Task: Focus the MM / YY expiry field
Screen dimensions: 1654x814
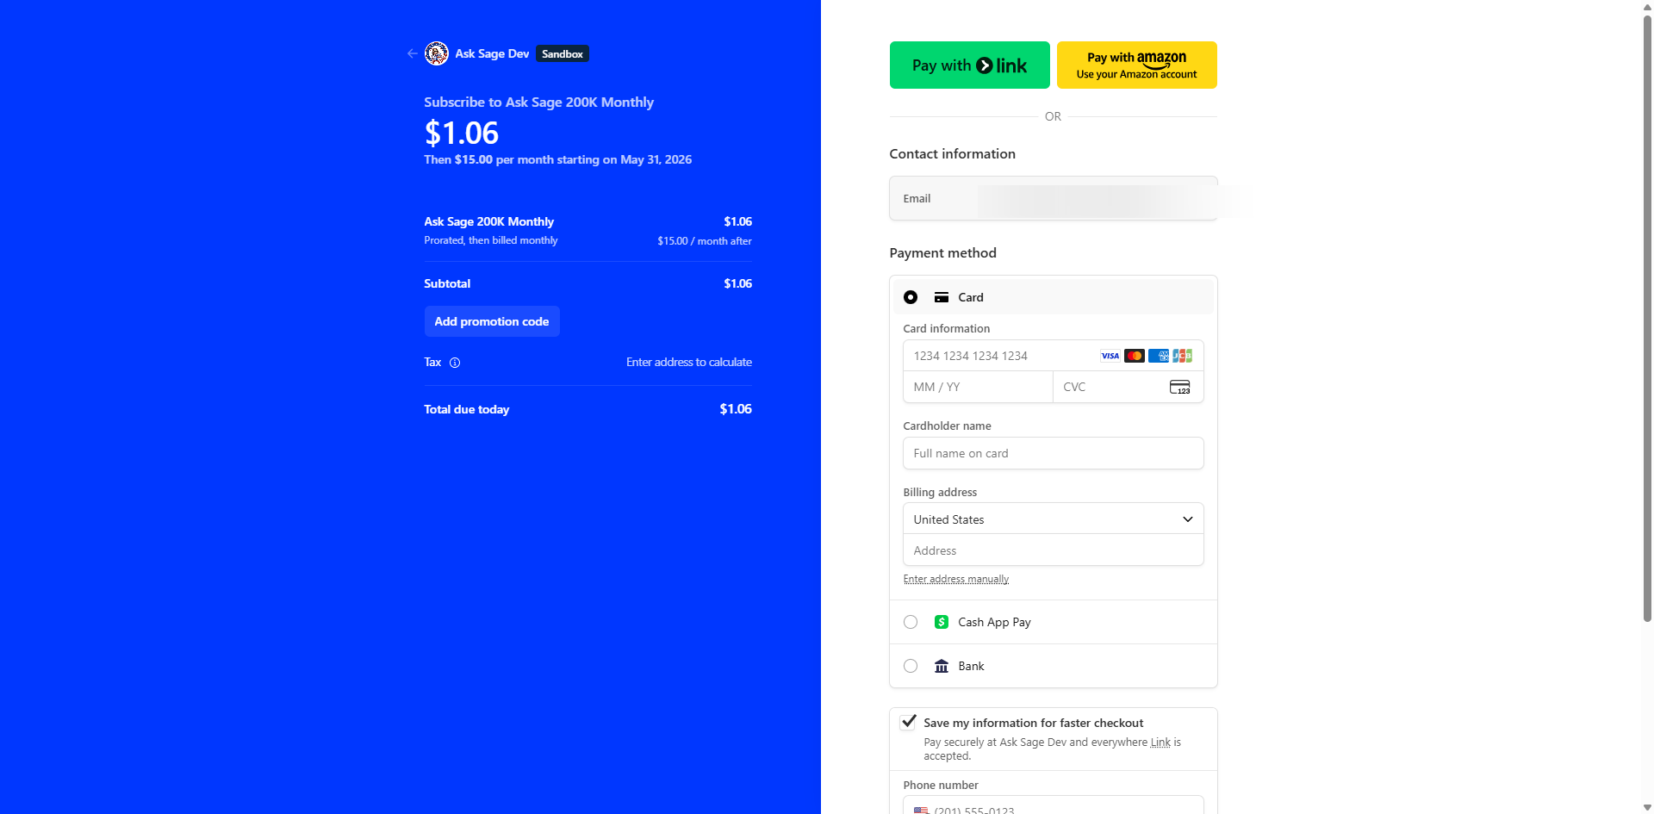Action: 978,387
